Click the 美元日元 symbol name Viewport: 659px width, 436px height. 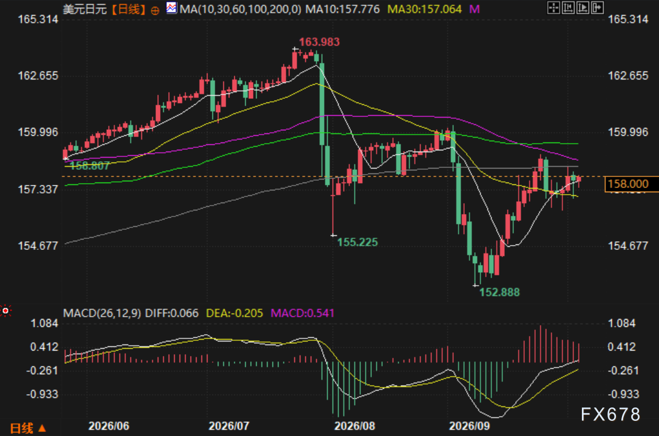click(x=85, y=9)
